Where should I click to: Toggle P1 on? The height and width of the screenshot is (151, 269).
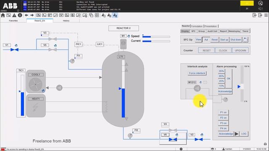pyautogui.click(x=223, y=112)
